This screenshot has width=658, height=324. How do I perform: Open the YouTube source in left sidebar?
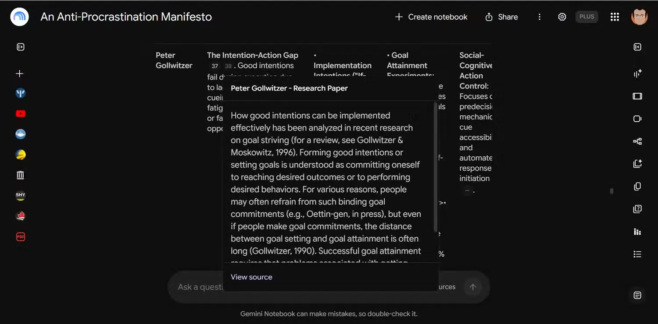tap(21, 114)
